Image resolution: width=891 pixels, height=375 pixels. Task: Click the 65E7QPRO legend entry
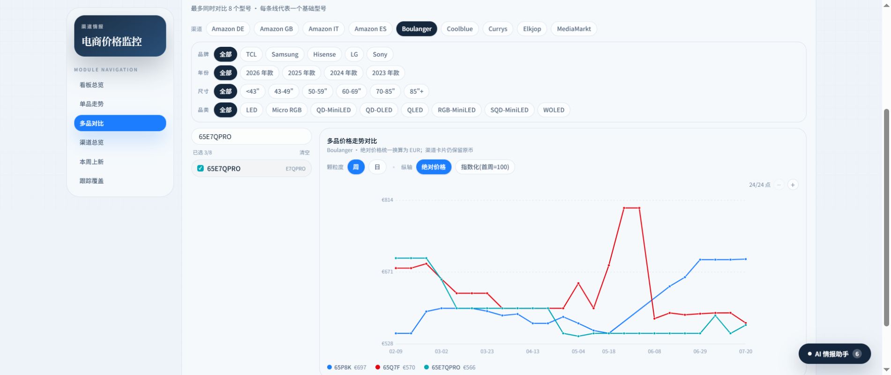449,368
